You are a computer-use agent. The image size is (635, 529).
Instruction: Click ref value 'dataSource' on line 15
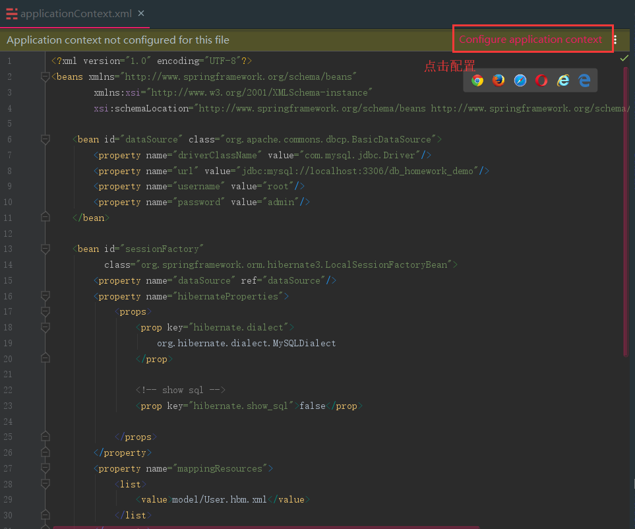[293, 280]
